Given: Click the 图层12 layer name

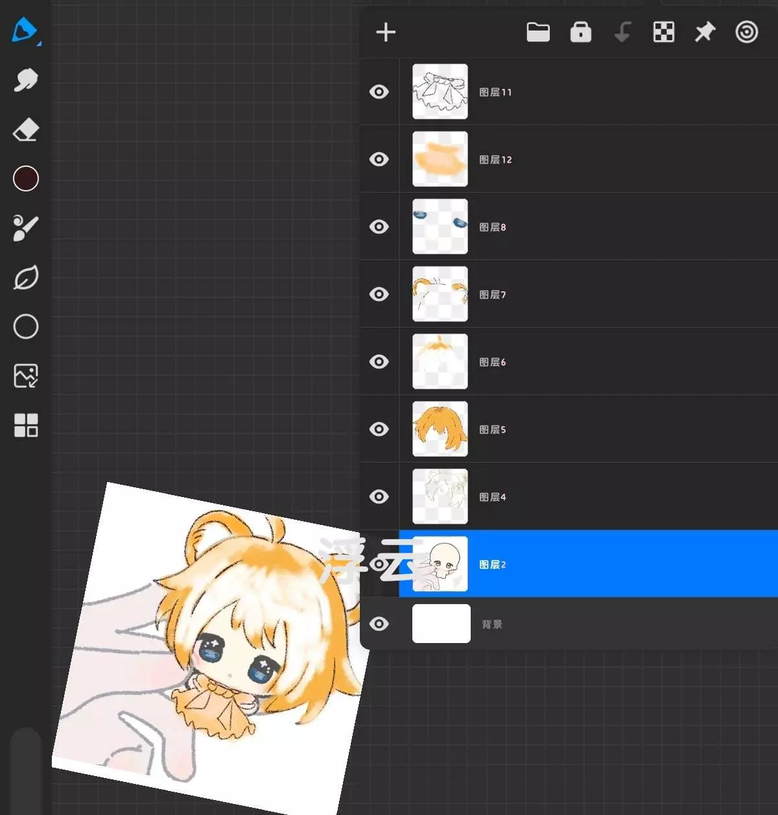Looking at the screenshot, I should point(495,160).
